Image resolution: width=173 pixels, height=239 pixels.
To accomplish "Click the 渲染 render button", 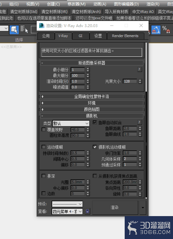I will coord(115,208).
